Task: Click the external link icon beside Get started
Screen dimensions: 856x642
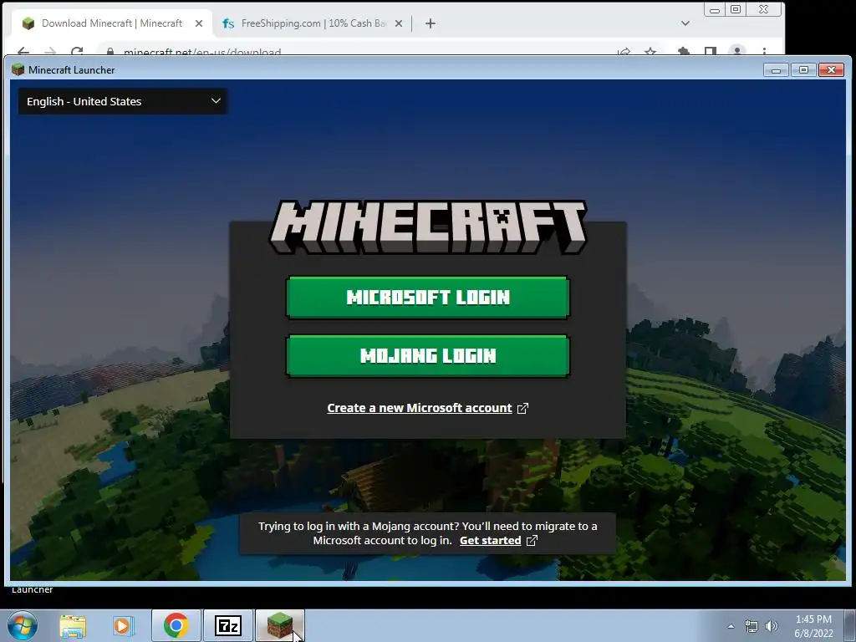Action: click(x=532, y=541)
